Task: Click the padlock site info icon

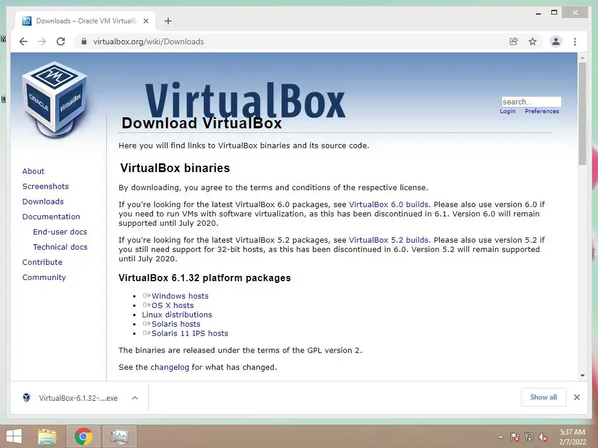Action: click(84, 41)
